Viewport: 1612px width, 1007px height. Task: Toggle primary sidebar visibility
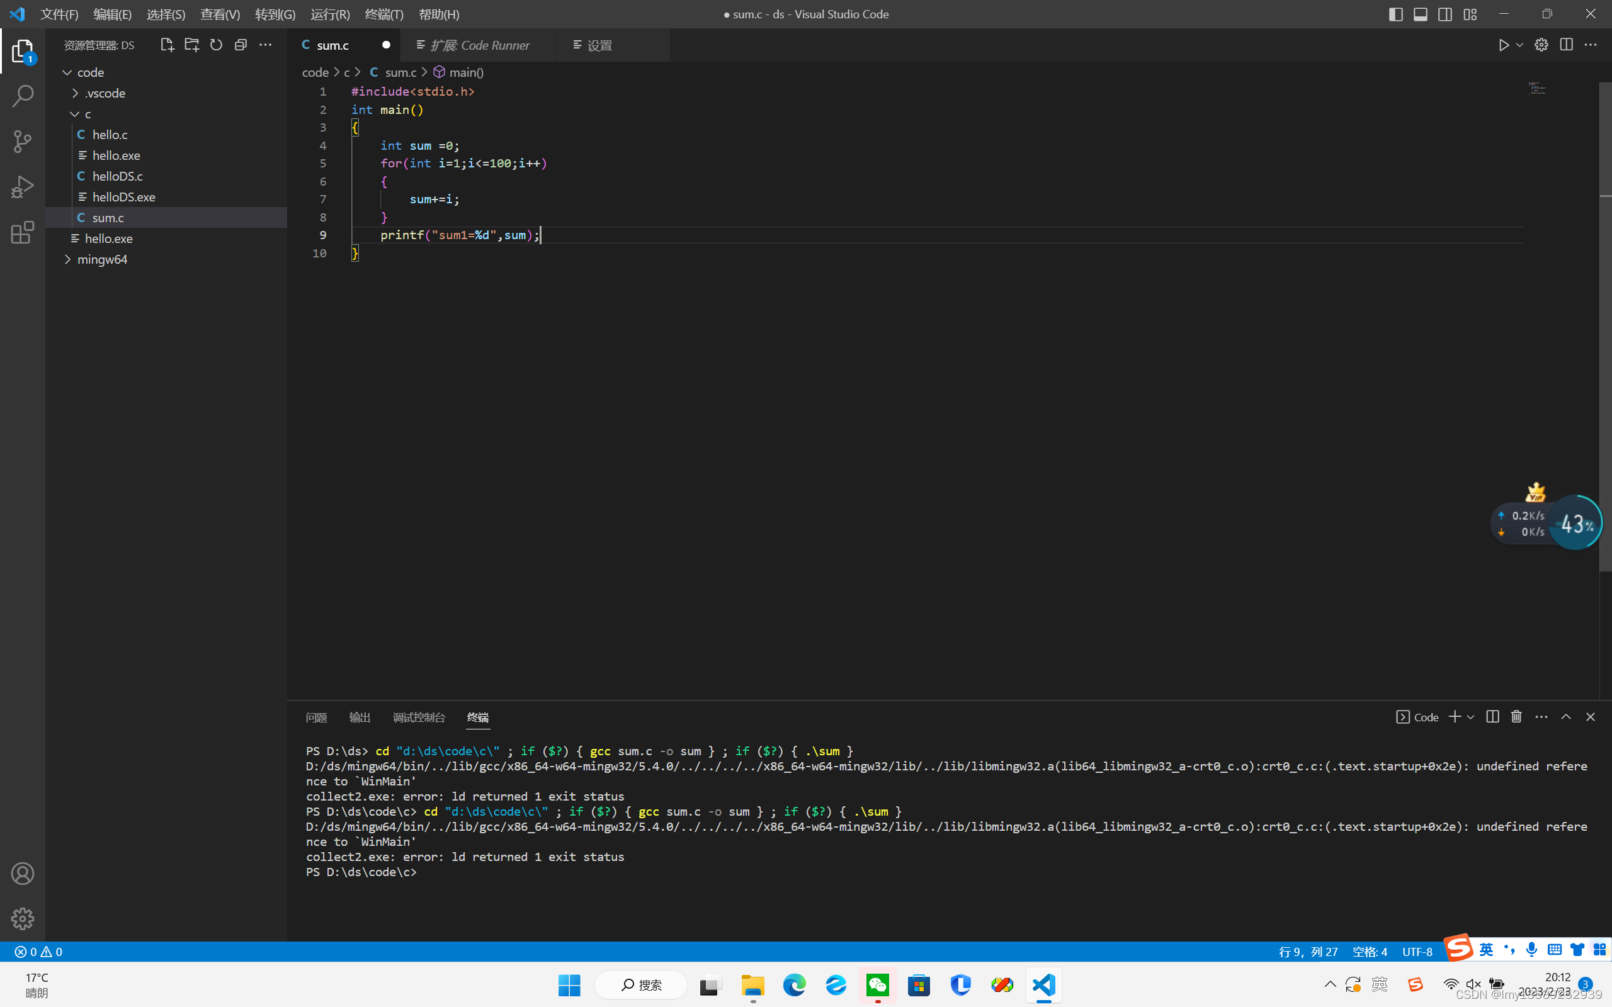pos(1395,14)
